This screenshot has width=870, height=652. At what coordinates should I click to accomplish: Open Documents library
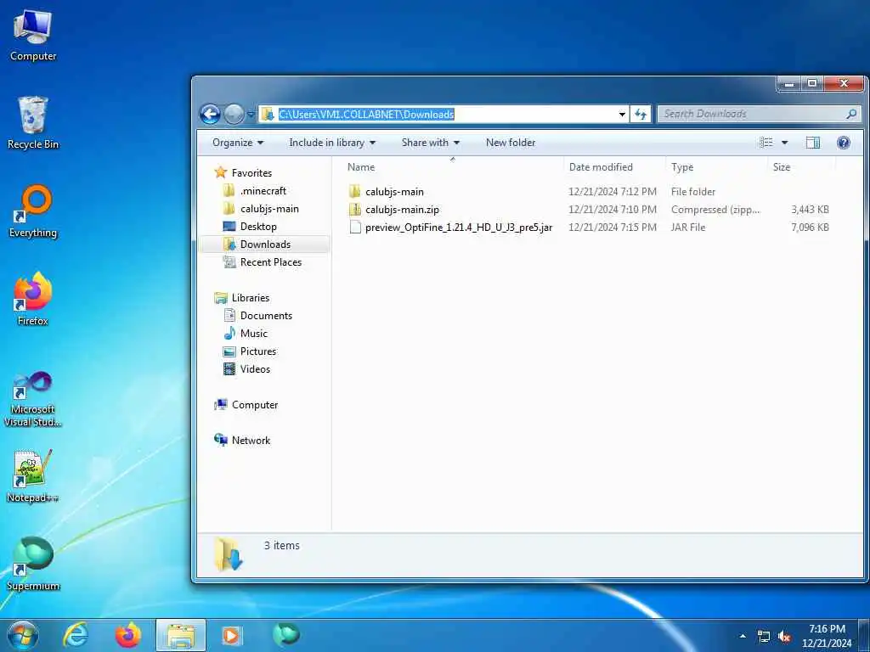[x=266, y=316]
